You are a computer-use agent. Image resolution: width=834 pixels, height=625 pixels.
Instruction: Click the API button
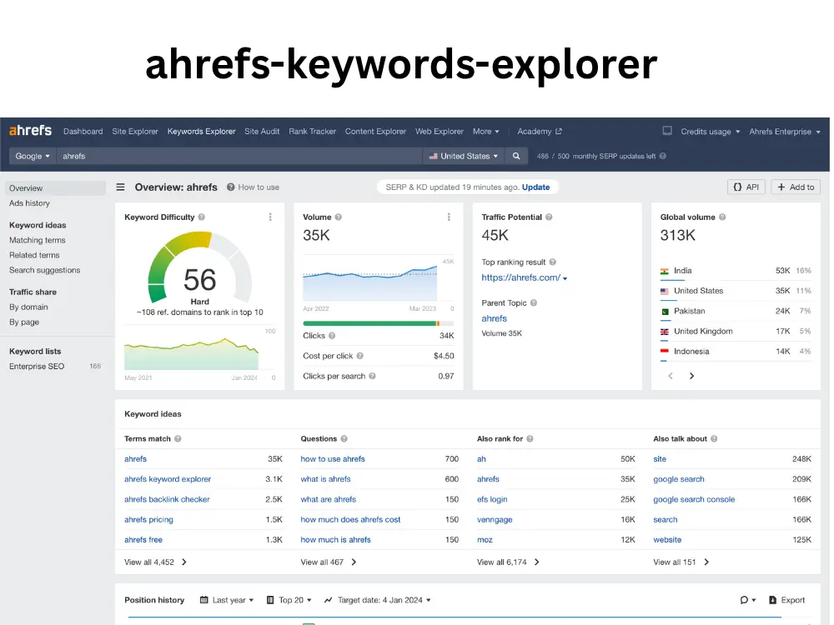coord(746,187)
